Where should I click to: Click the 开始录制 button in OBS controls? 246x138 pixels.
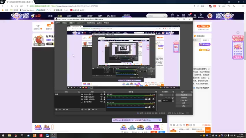point(184,98)
